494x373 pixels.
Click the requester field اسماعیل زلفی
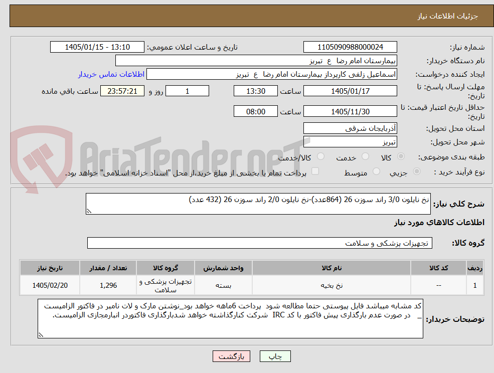click(x=271, y=74)
